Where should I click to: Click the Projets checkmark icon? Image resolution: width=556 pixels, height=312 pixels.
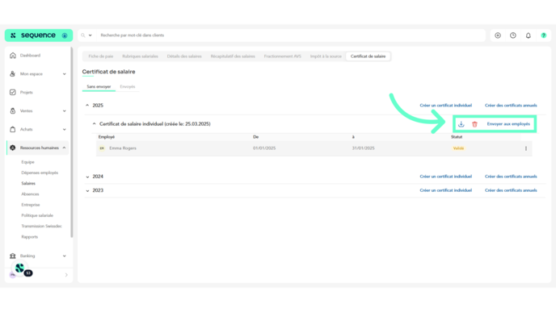click(x=13, y=93)
